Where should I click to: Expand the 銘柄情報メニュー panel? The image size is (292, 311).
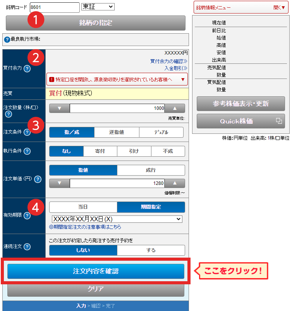[x=241, y=7]
